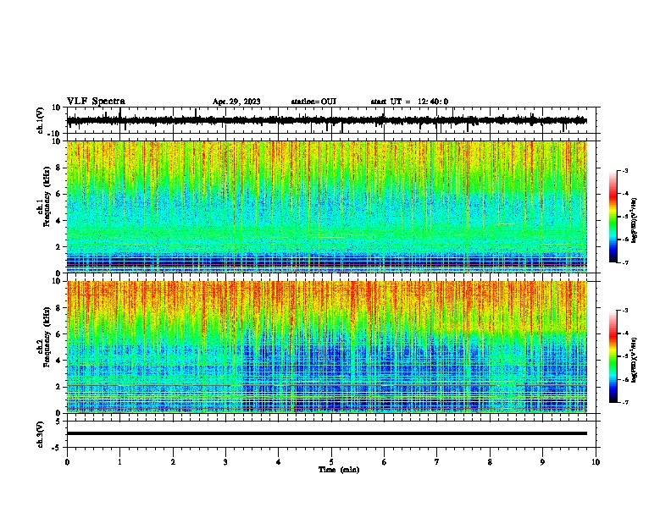Click the ch.1(V) waveform trace panel

tap(331, 120)
